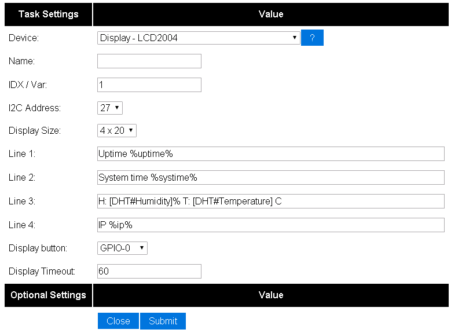Click the Line 1 uptime text field
The width and height of the screenshot is (451, 333).
[271, 154]
